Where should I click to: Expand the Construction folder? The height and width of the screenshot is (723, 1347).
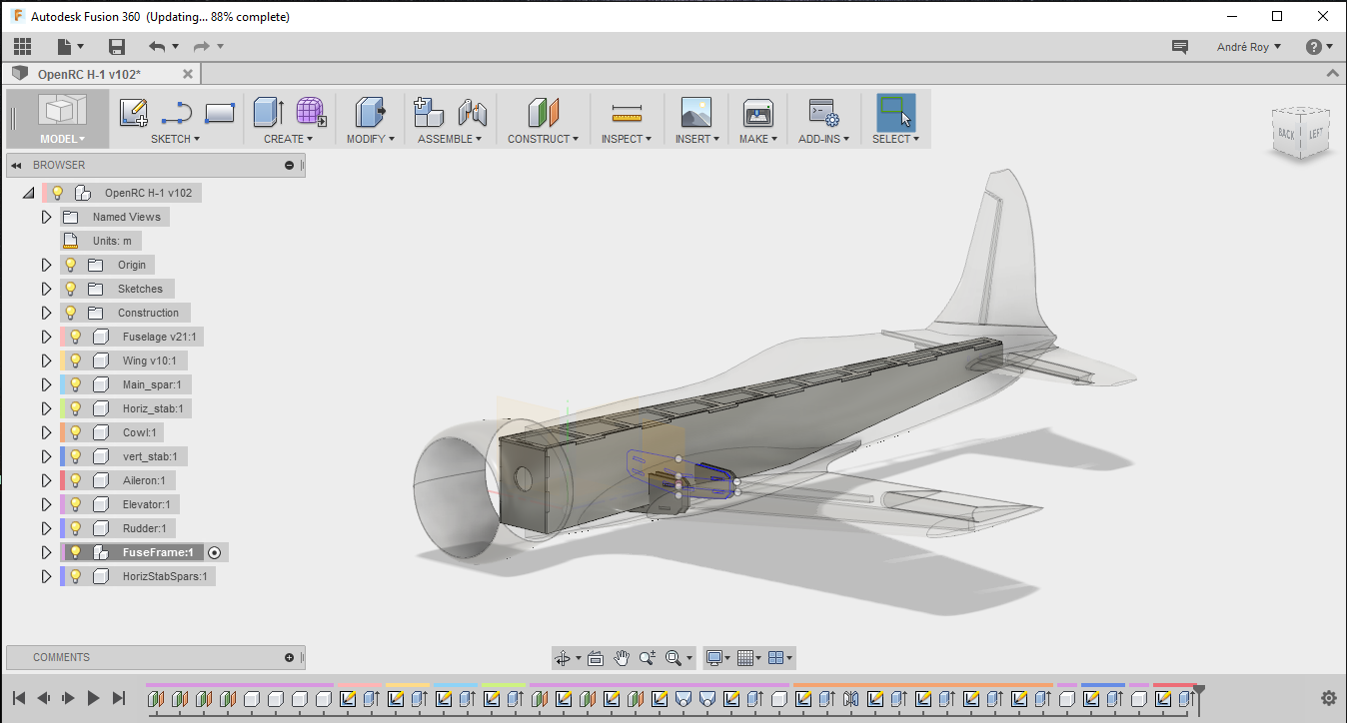coord(46,313)
